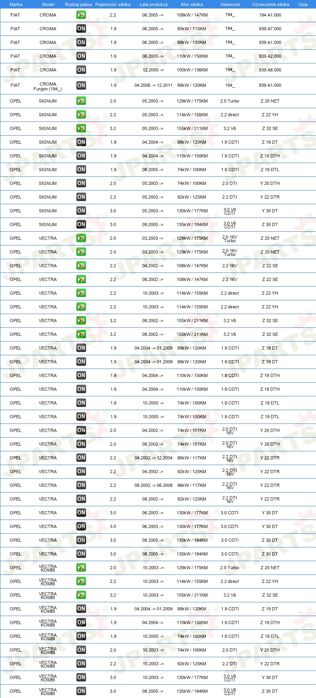Screen dimensions: 316x698
Task: Click the Opis column header
Action: pos(303,4)
